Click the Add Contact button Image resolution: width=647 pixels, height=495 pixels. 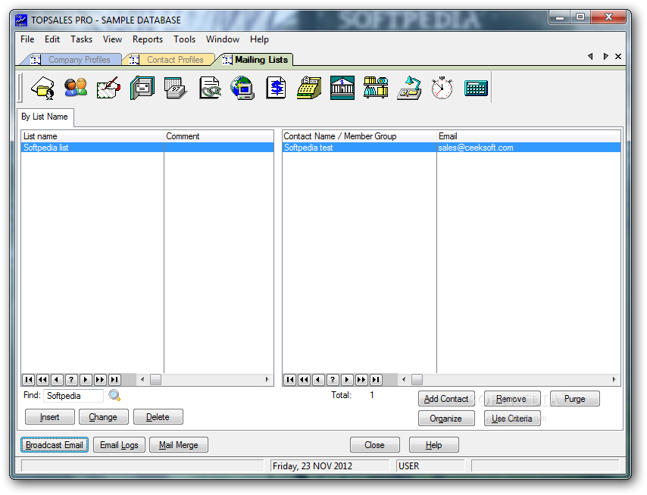click(446, 399)
